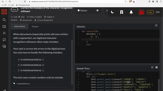Click the instructions panel scrollbar
Viewport: 163px width, 91px height.
click(x=72, y=62)
